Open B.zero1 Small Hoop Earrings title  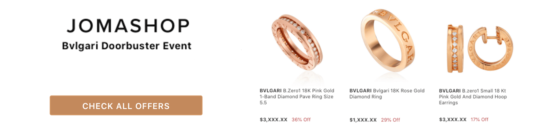click(x=473, y=96)
